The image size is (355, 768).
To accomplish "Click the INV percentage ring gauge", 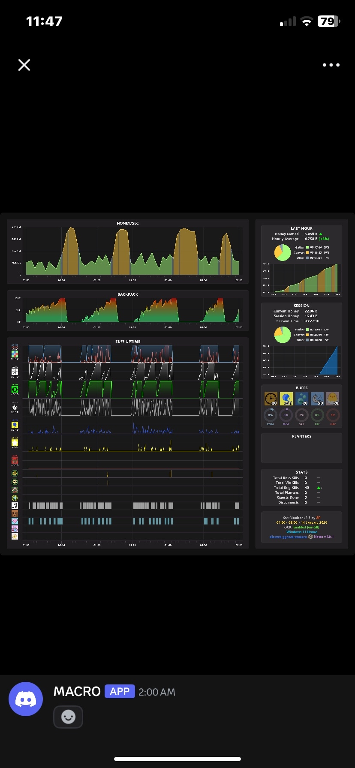I will pyautogui.click(x=333, y=415).
